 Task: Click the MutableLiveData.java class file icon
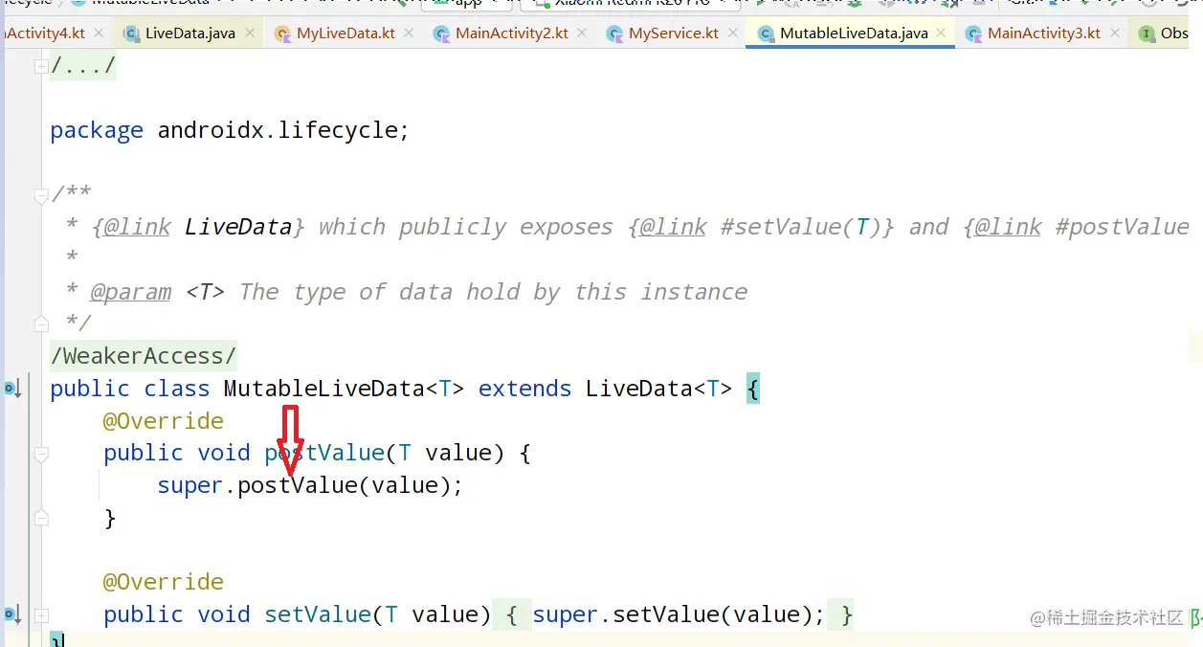[x=766, y=33]
